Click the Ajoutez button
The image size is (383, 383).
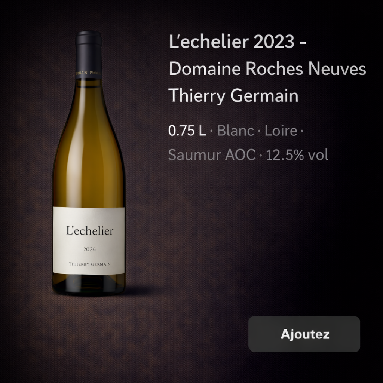304,334
